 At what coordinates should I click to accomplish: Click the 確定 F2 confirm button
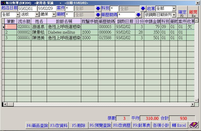tap(182, 13)
